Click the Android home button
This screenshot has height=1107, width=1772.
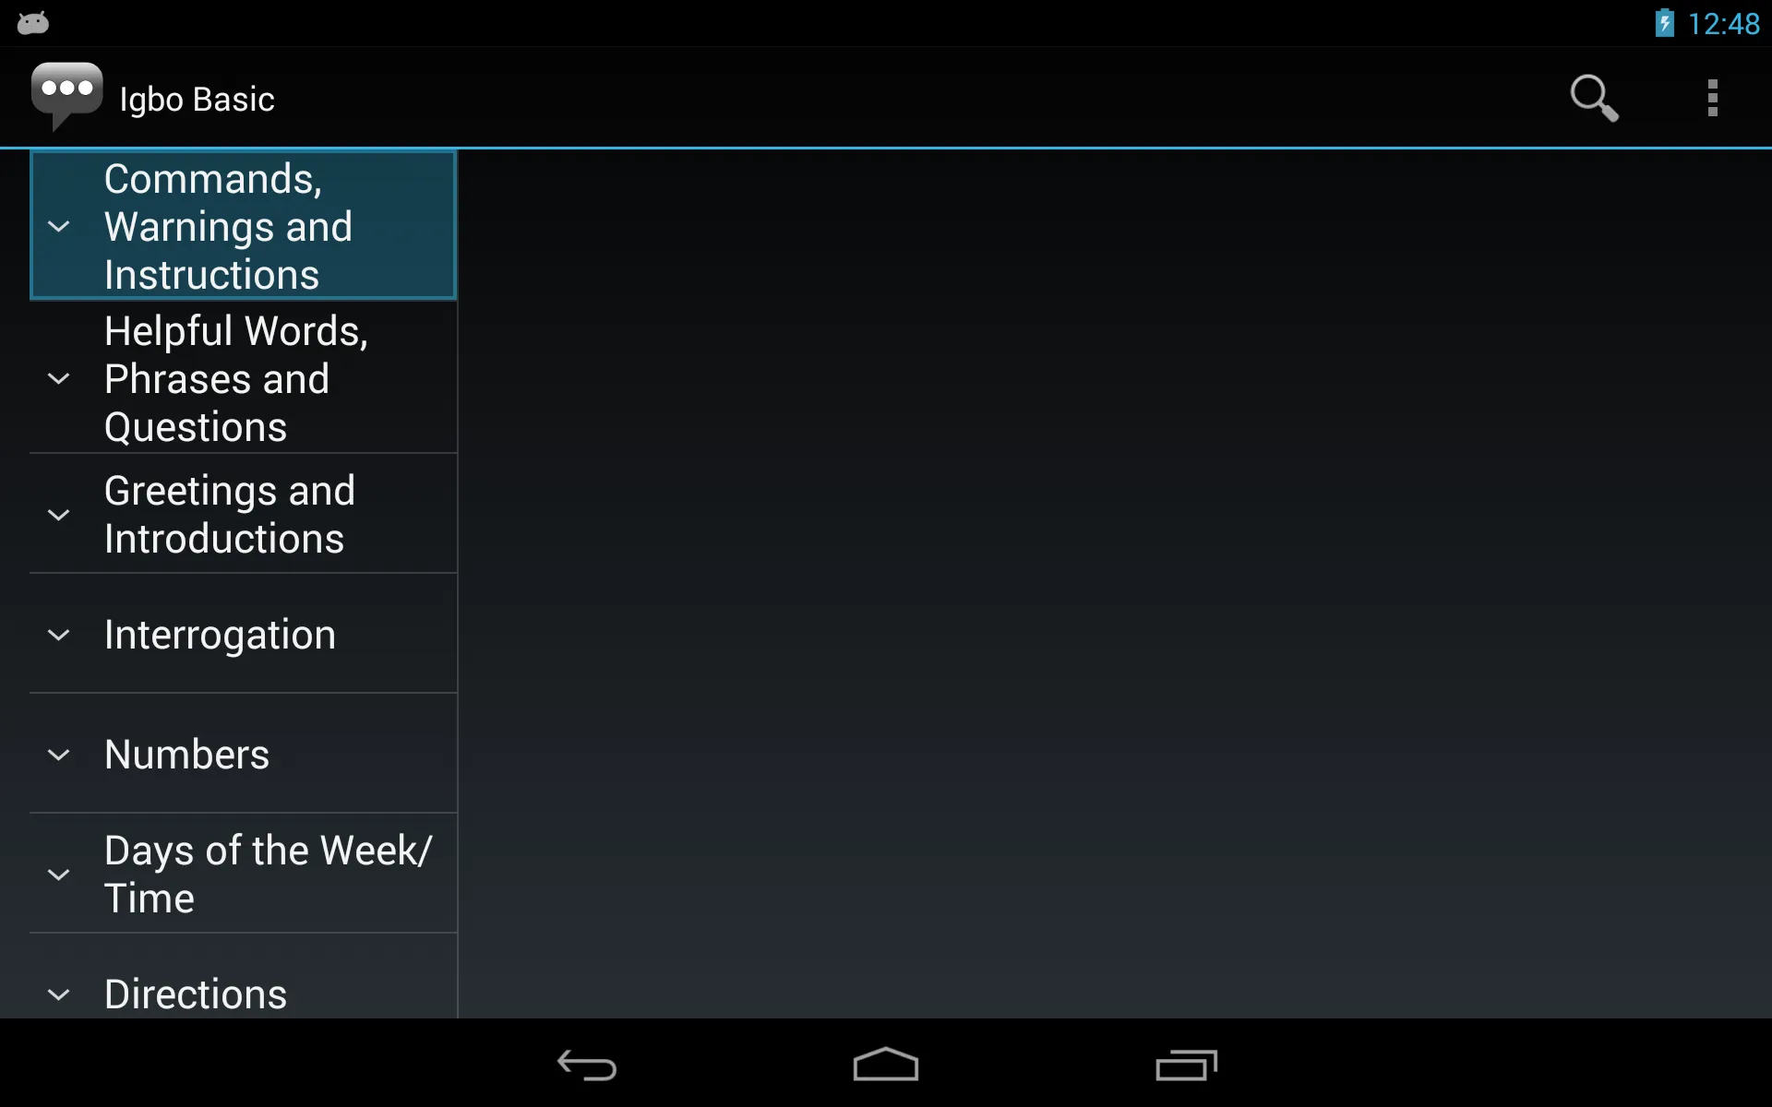coord(885,1064)
